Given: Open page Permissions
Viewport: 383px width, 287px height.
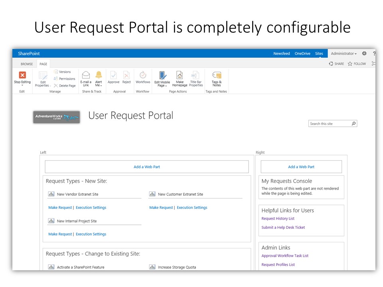Looking at the screenshot, I should [x=65, y=79].
